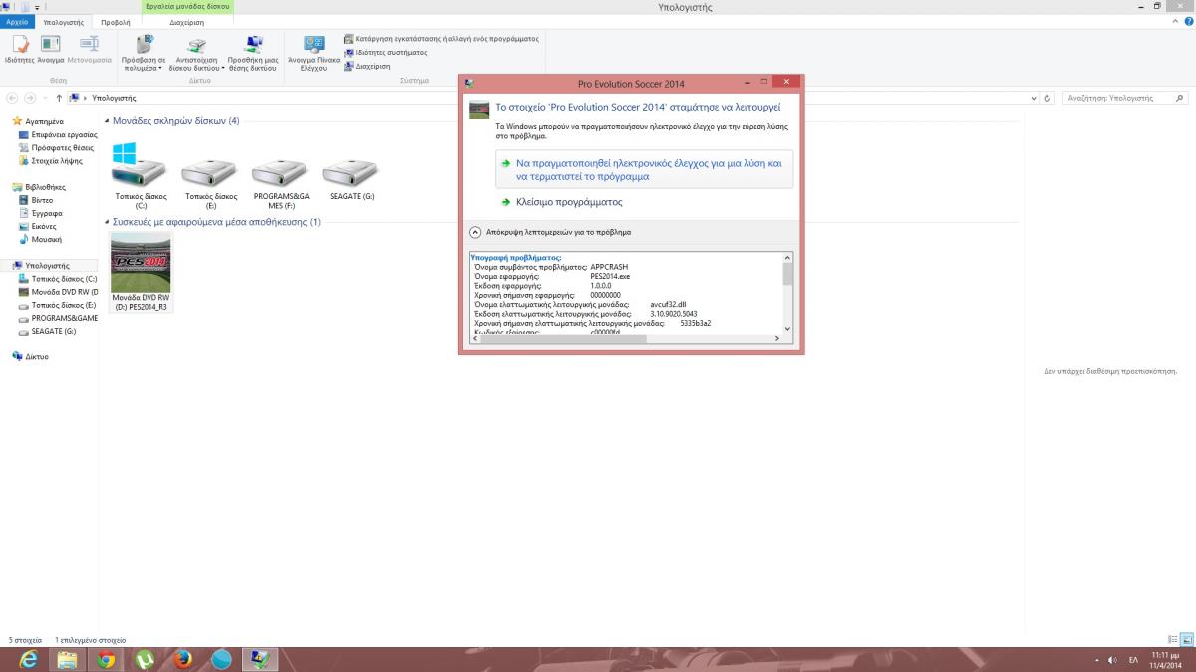
Task: Click ΕΛ language indicator in tray
Action: (x=1133, y=660)
